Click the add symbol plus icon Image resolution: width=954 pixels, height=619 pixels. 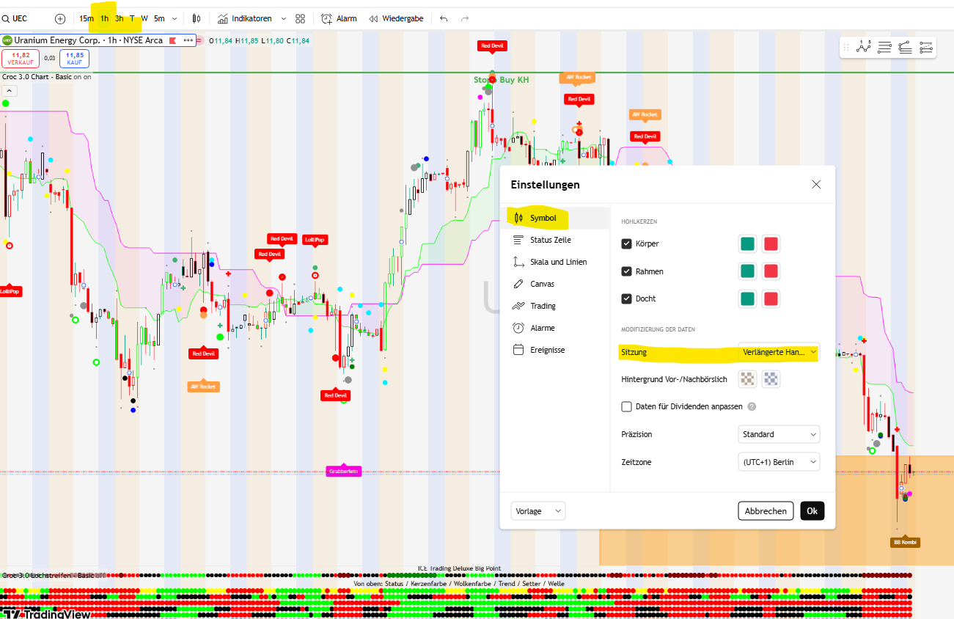tap(60, 18)
